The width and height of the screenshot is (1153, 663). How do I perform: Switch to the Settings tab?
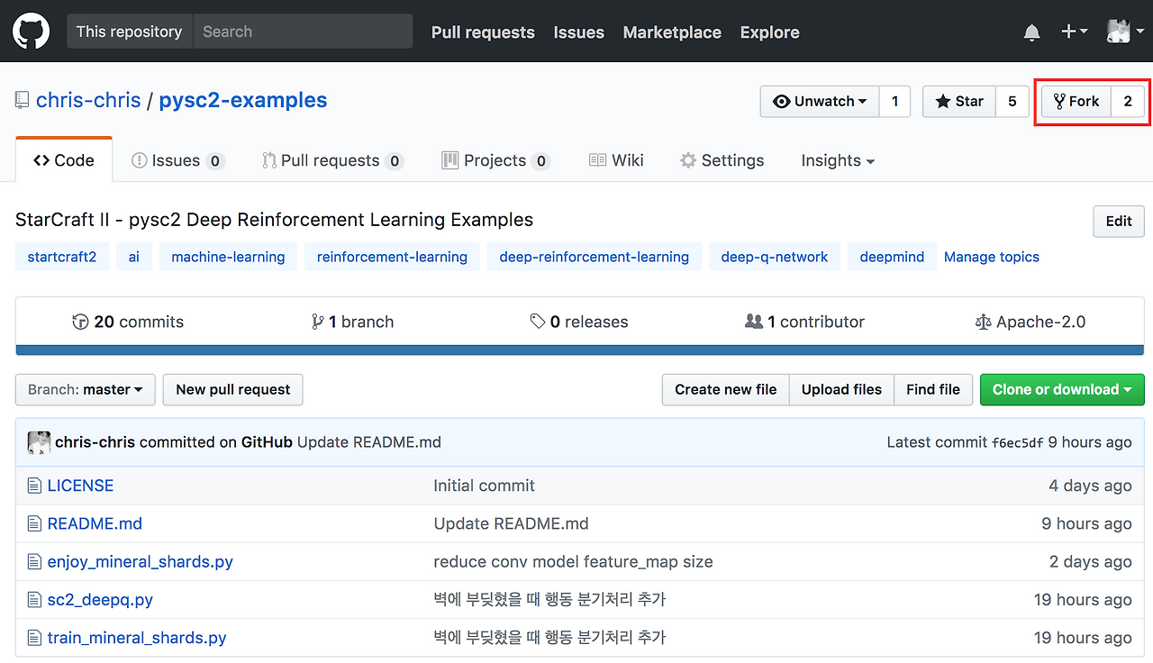point(722,160)
